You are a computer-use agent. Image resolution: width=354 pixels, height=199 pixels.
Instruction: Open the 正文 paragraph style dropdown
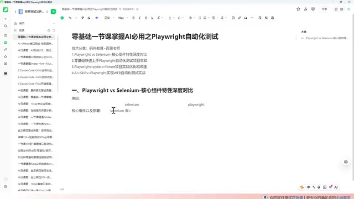pos(109,18)
